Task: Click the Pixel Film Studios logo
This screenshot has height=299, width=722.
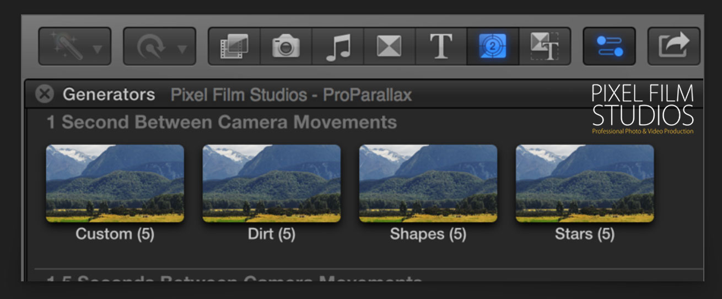Action: click(x=642, y=109)
